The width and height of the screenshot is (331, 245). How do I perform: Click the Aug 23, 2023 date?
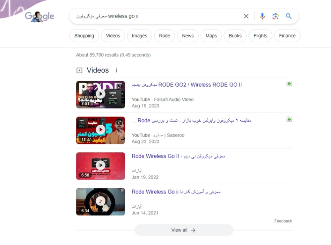pyautogui.click(x=145, y=142)
